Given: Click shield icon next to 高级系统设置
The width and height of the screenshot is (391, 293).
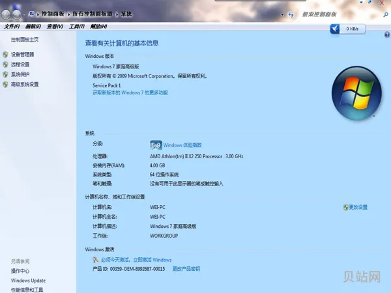Looking at the screenshot, I should 5,84.
